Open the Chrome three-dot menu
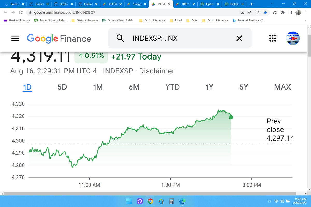This screenshot has height=207, width=311. (x=306, y=12)
